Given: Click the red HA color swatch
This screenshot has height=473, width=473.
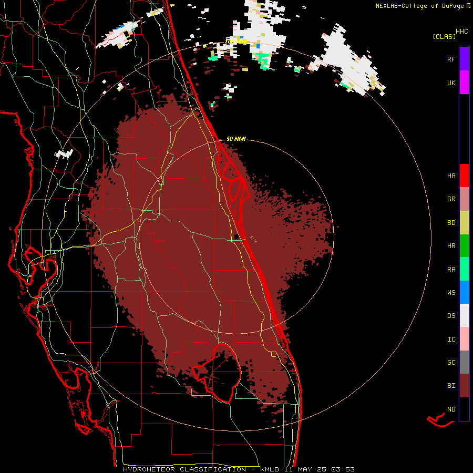Looking at the screenshot, I should (x=464, y=176).
